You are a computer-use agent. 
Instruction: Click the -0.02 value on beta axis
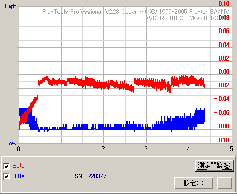point(221,85)
